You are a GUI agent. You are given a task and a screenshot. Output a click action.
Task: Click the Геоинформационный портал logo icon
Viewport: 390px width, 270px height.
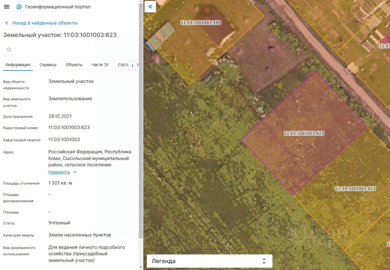tap(19, 7)
